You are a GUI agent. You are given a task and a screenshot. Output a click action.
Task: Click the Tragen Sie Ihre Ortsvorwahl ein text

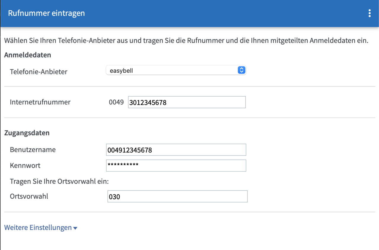pos(59,181)
